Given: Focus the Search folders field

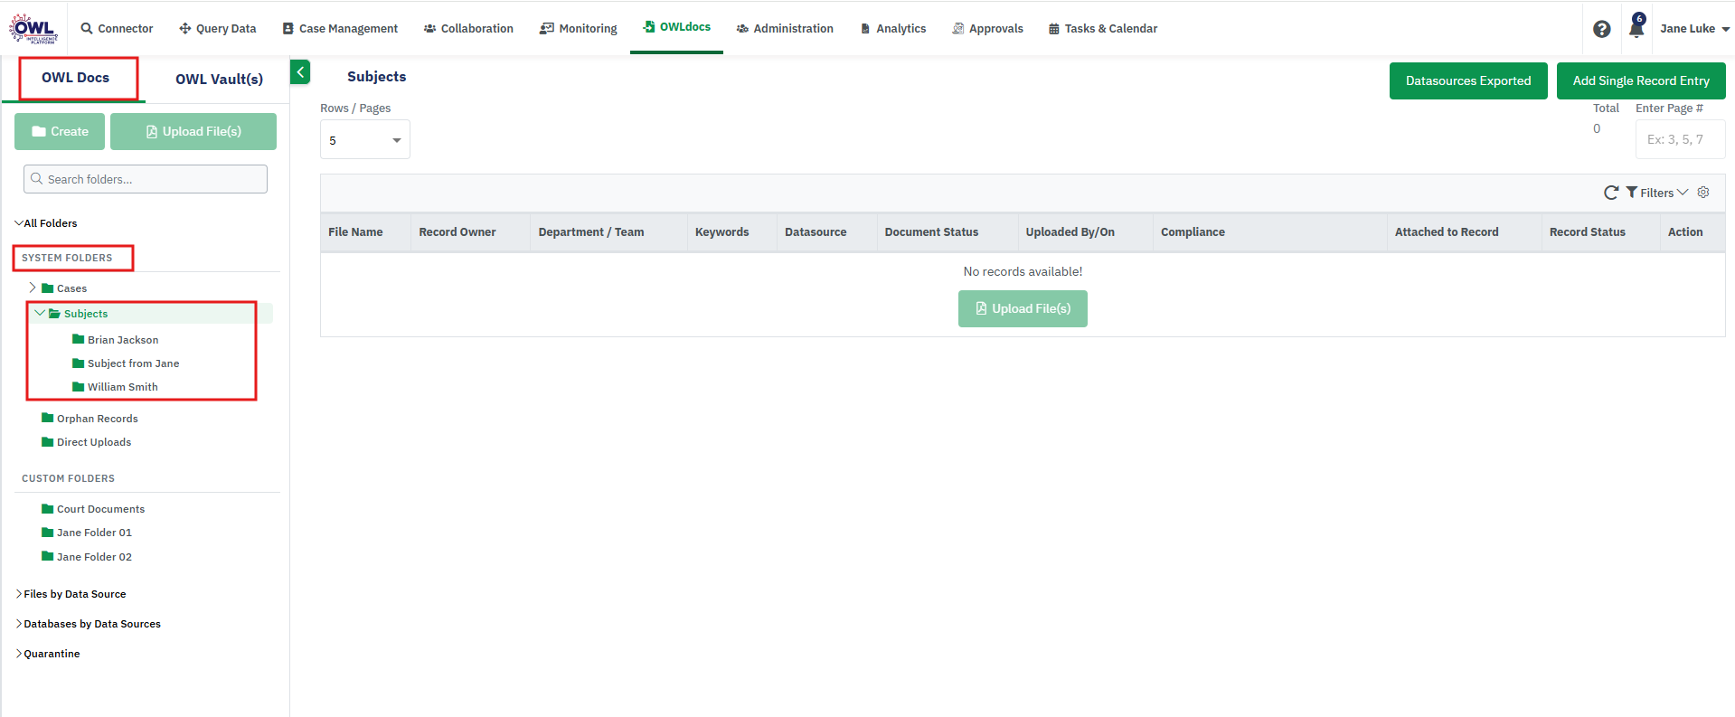Looking at the screenshot, I should tap(146, 179).
